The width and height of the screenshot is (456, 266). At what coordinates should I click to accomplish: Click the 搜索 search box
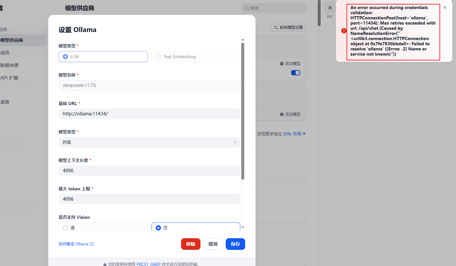[x=274, y=8]
